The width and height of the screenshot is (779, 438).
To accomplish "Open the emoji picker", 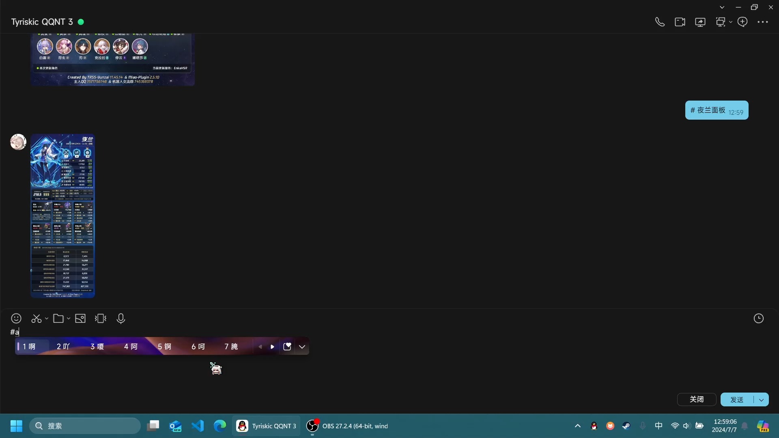I will (16, 319).
